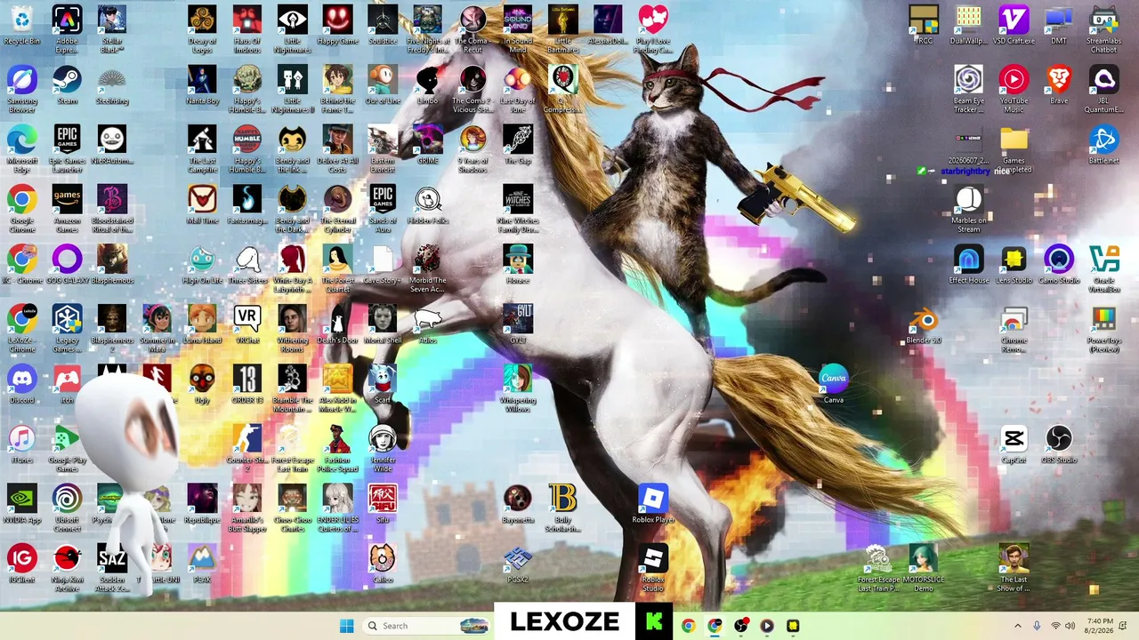Viewport: 1139px width, 640px height.
Task: Select the High On Life game icon
Action: coord(202,265)
